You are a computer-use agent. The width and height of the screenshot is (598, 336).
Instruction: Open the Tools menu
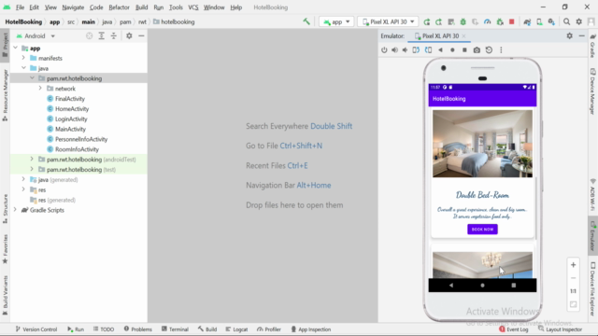pyautogui.click(x=176, y=7)
